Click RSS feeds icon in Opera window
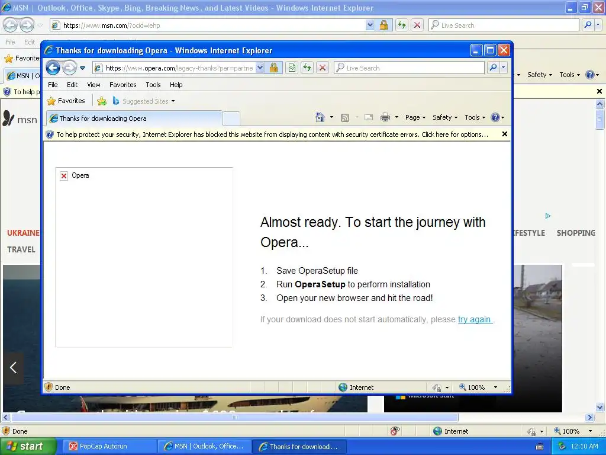The height and width of the screenshot is (455, 606). (x=345, y=118)
